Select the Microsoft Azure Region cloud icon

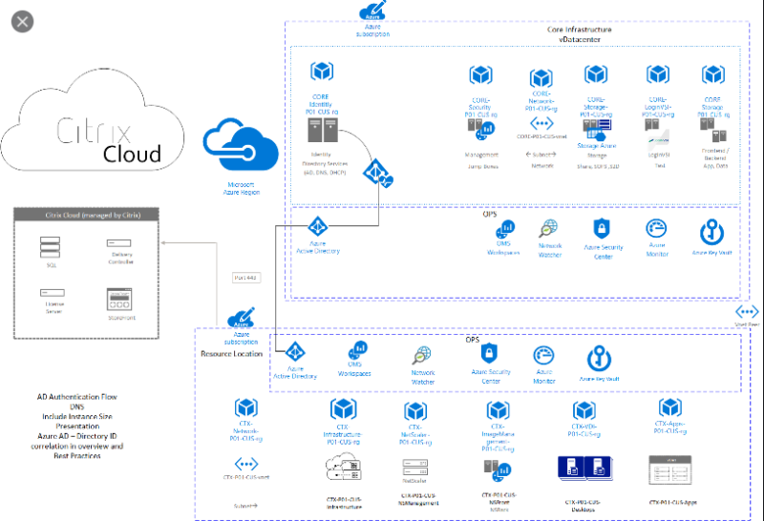(x=241, y=145)
